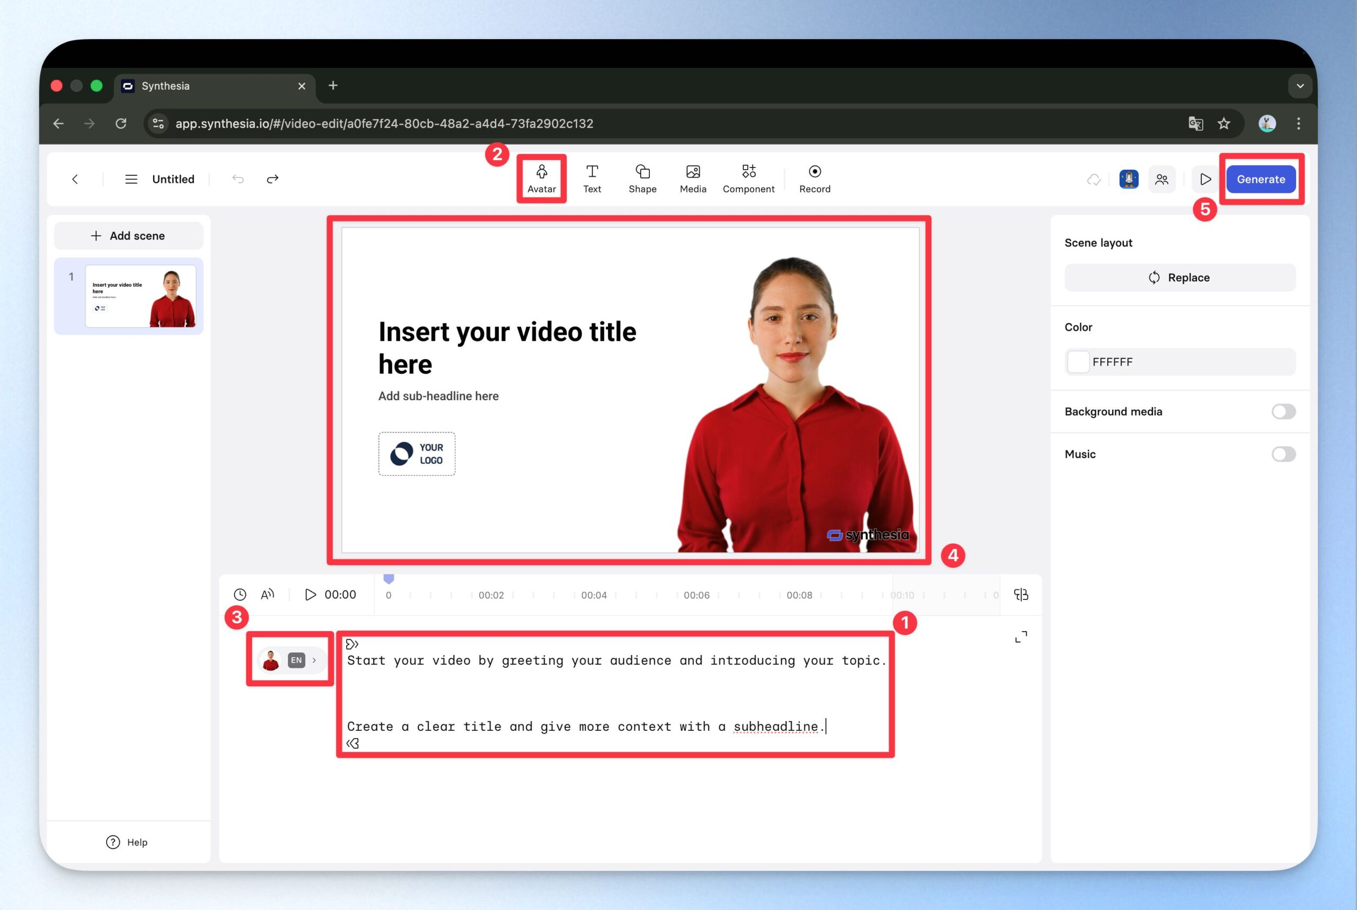
Task: Open the browser tab list chevron
Action: (1300, 86)
